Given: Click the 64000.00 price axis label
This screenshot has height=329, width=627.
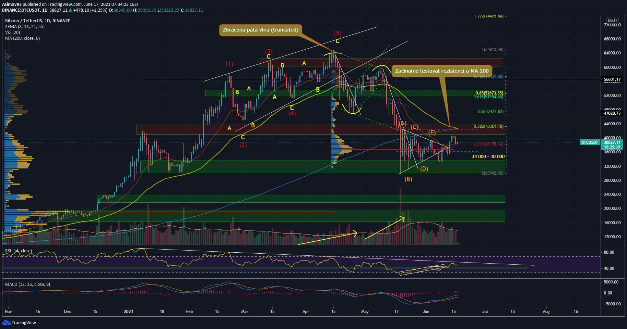Looking at the screenshot, I should (x=612, y=53).
